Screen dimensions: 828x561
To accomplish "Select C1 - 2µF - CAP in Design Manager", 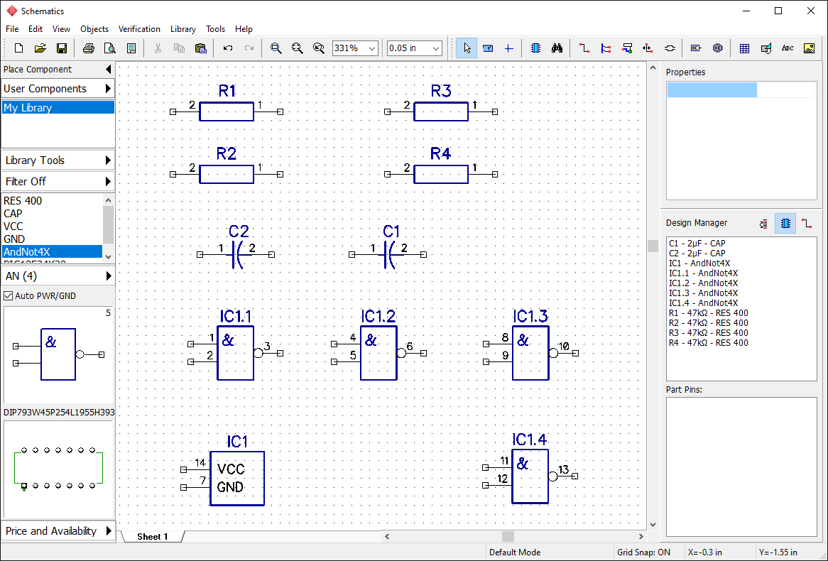I will pos(697,244).
